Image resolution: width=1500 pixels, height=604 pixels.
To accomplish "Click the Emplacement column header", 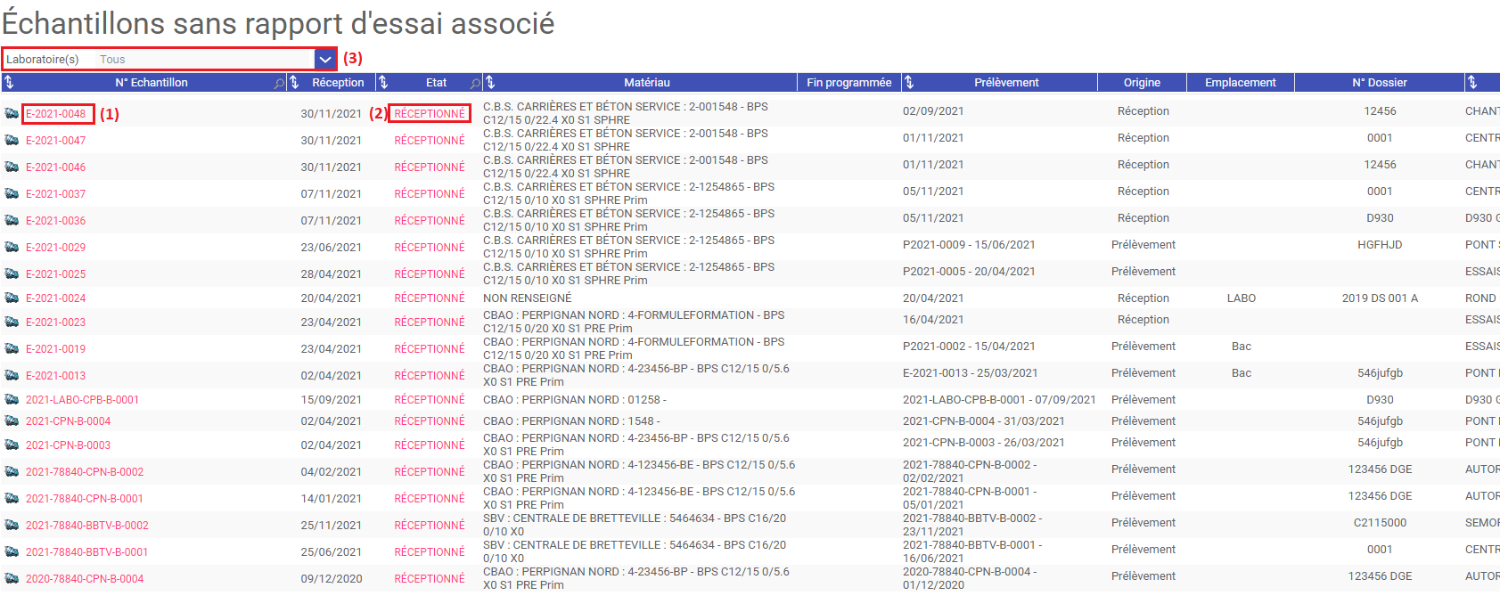I will coord(1241,83).
